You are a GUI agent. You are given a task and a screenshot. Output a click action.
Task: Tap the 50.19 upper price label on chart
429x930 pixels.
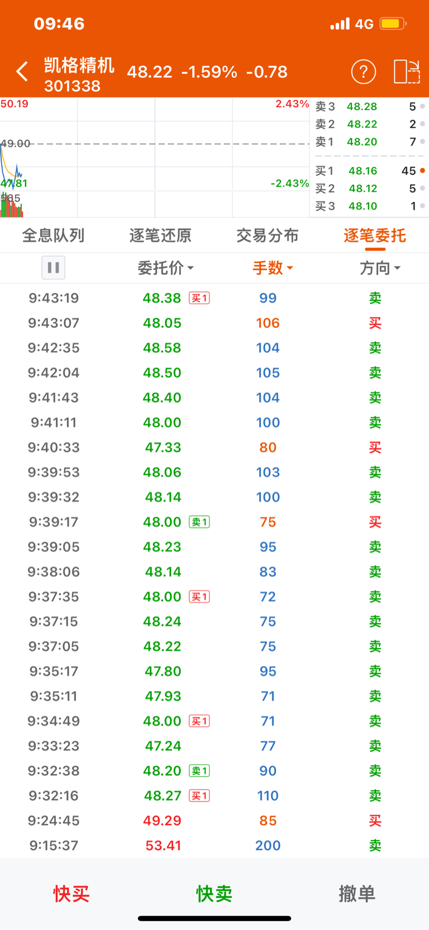tap(15, 104)
